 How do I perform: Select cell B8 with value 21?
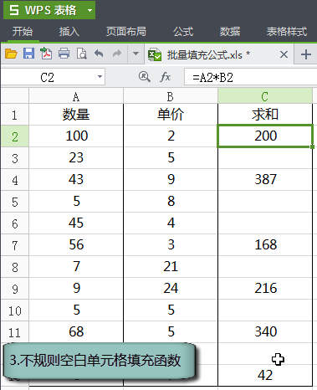(171, 267)
